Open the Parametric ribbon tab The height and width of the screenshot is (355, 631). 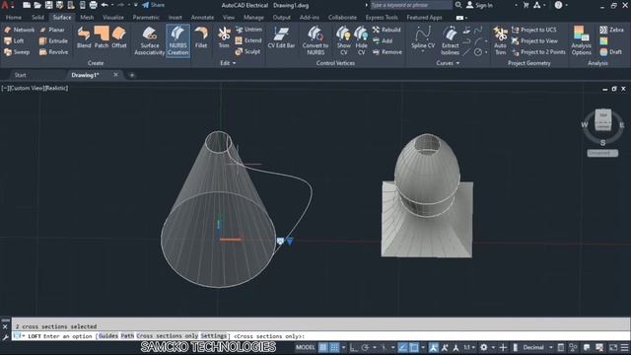[x=146, y=18]
